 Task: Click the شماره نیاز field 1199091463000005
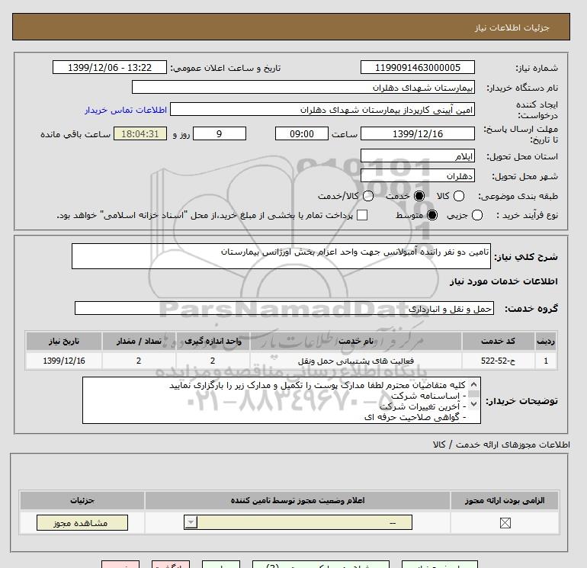point(418,68)
